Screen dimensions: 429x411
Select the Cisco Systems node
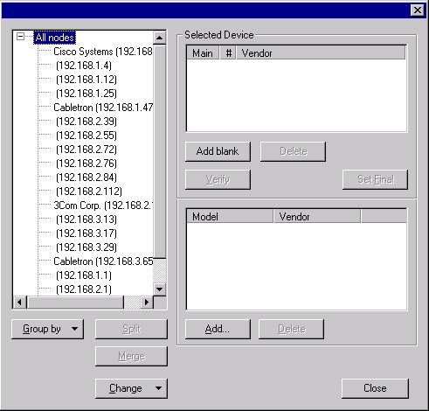[x=103, y=52]
